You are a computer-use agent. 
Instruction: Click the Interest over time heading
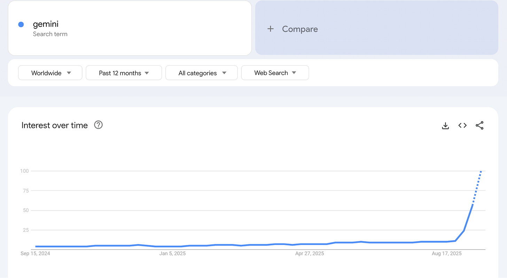55,125
